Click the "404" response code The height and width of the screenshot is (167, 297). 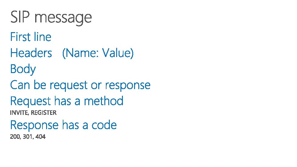point(40,137)
